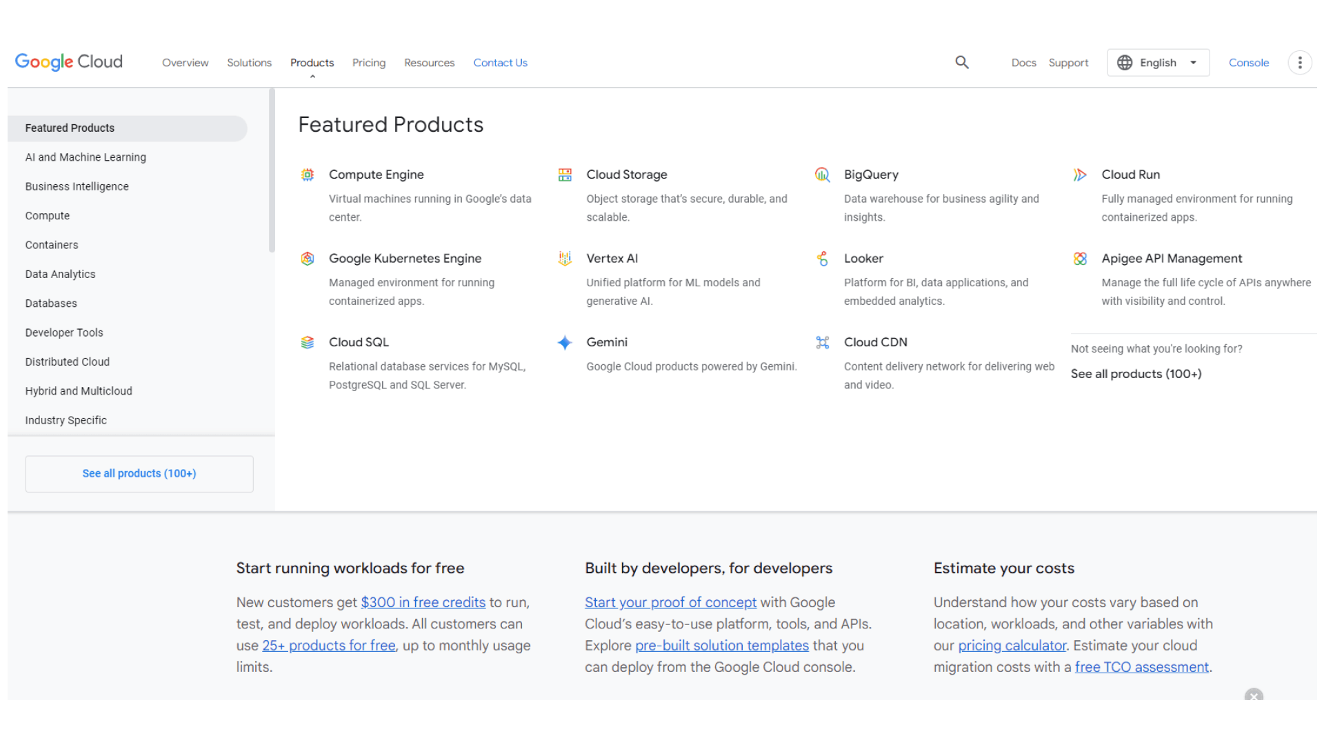Click the Cloud CDN product icon

[823, 342]
